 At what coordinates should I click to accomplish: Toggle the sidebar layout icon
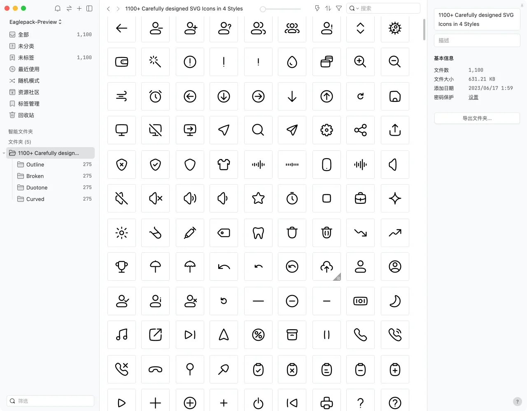(x=89, y=8)
